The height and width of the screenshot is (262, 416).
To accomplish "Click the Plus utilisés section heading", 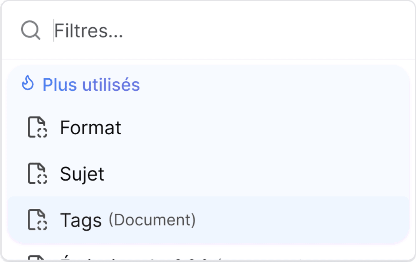I will coord(91,85).
